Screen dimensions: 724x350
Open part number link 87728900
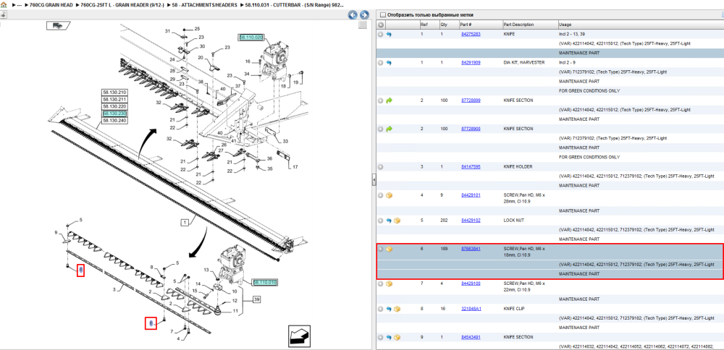(x=471, y=129)
